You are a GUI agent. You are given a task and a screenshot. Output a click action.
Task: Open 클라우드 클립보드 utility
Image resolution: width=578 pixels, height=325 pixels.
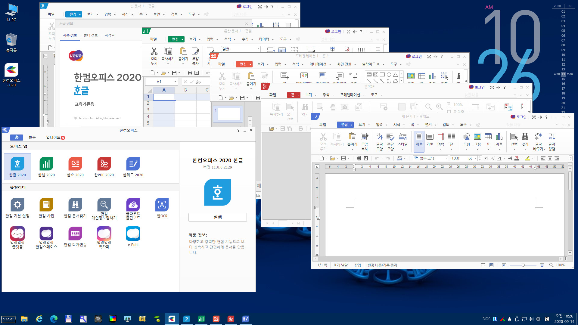133,209
